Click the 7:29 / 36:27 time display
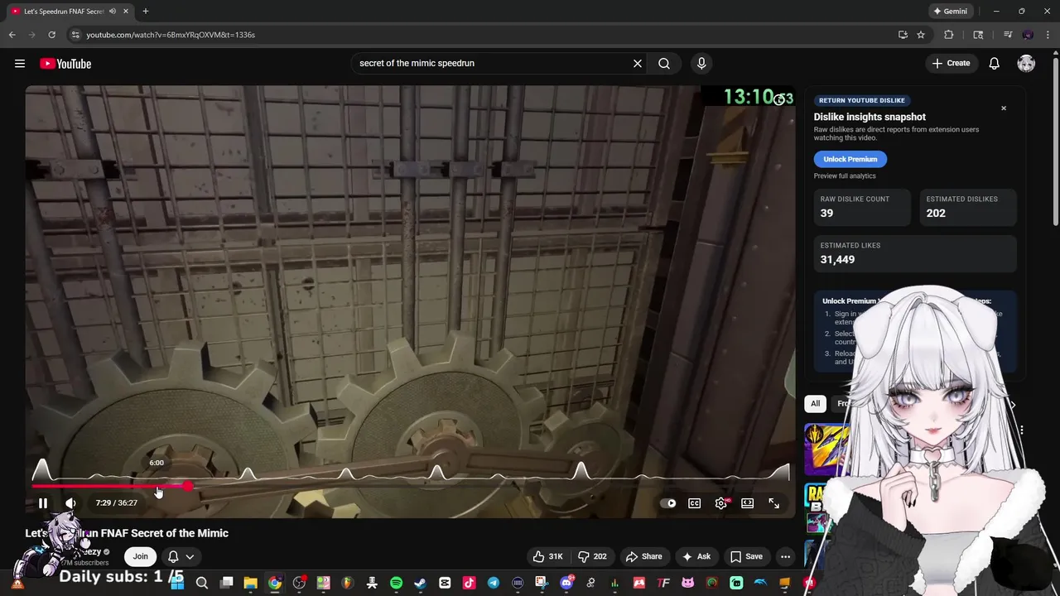The height and width of the screenshot is (596, 1060). [116, 502]
